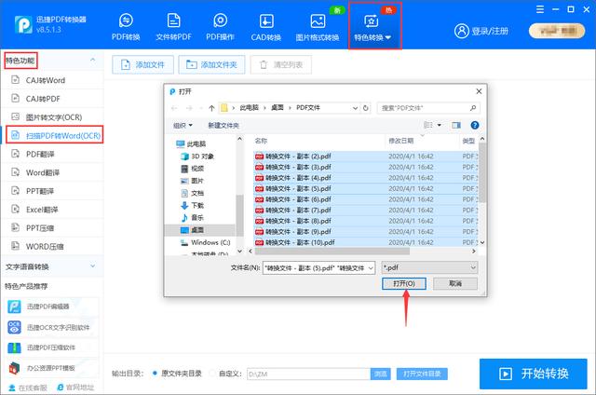Click the 官网地址 link
Screen dimensions: 596x395
coord(75,388)
